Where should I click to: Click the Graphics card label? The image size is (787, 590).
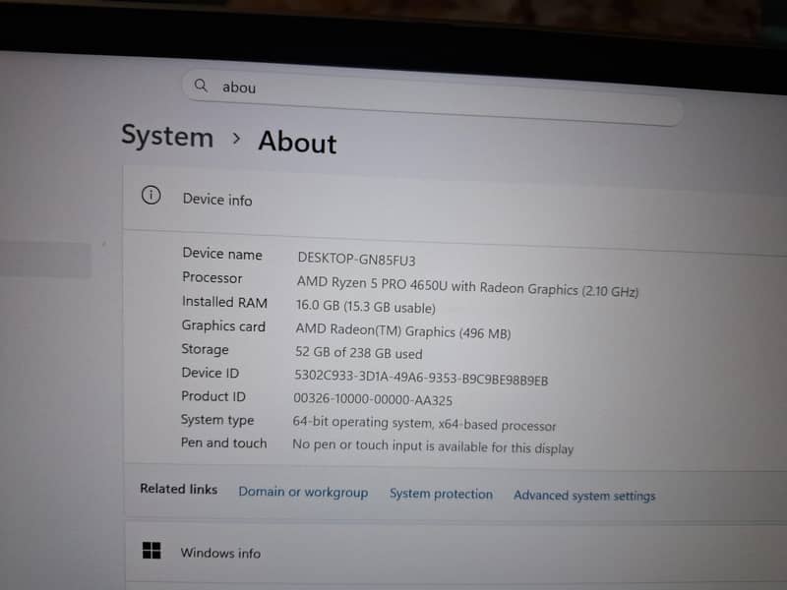[x=223, y=326]
